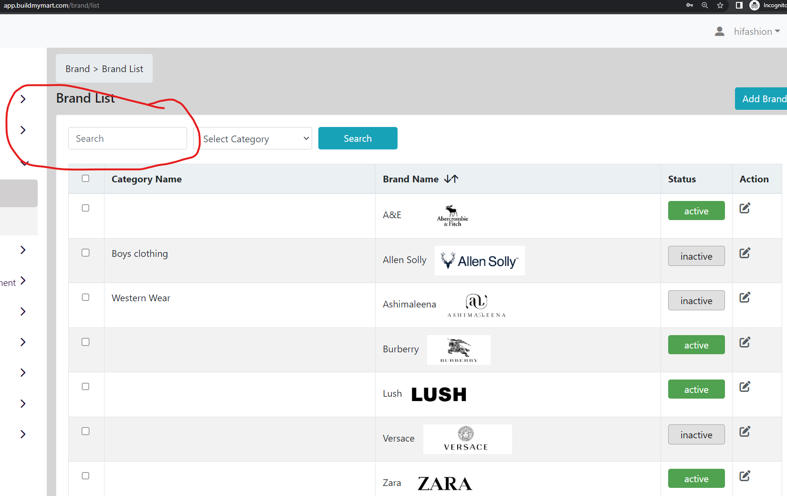Click the 'Brand List' page heading
This screenshot has height=496, width=787.
(85, 98)
